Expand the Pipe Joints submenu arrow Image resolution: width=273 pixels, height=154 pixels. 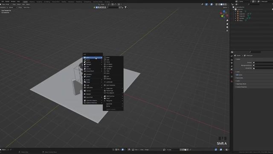pyautogui.click(x=122, y=101)
